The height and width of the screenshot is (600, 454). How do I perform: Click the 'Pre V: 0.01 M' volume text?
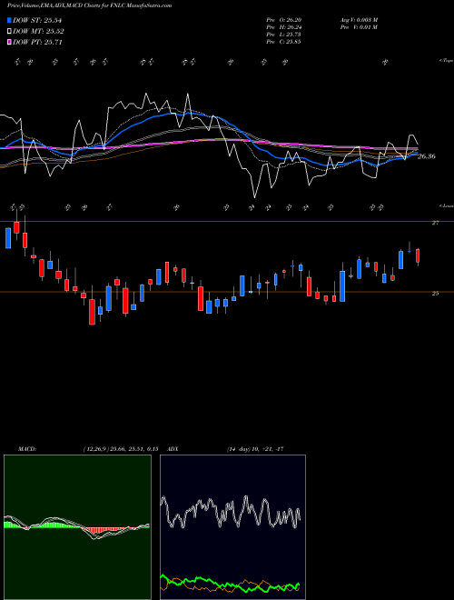[x=359, y=27]
